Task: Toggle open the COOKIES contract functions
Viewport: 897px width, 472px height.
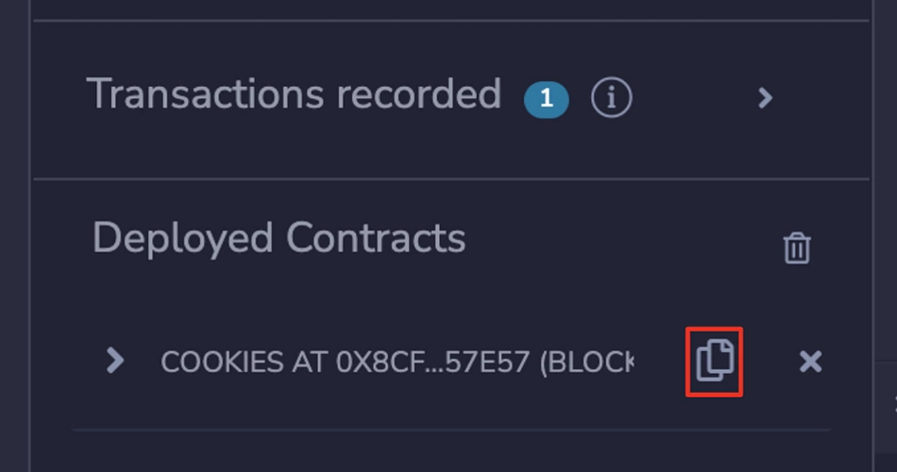Action: (x=115, y=361)
